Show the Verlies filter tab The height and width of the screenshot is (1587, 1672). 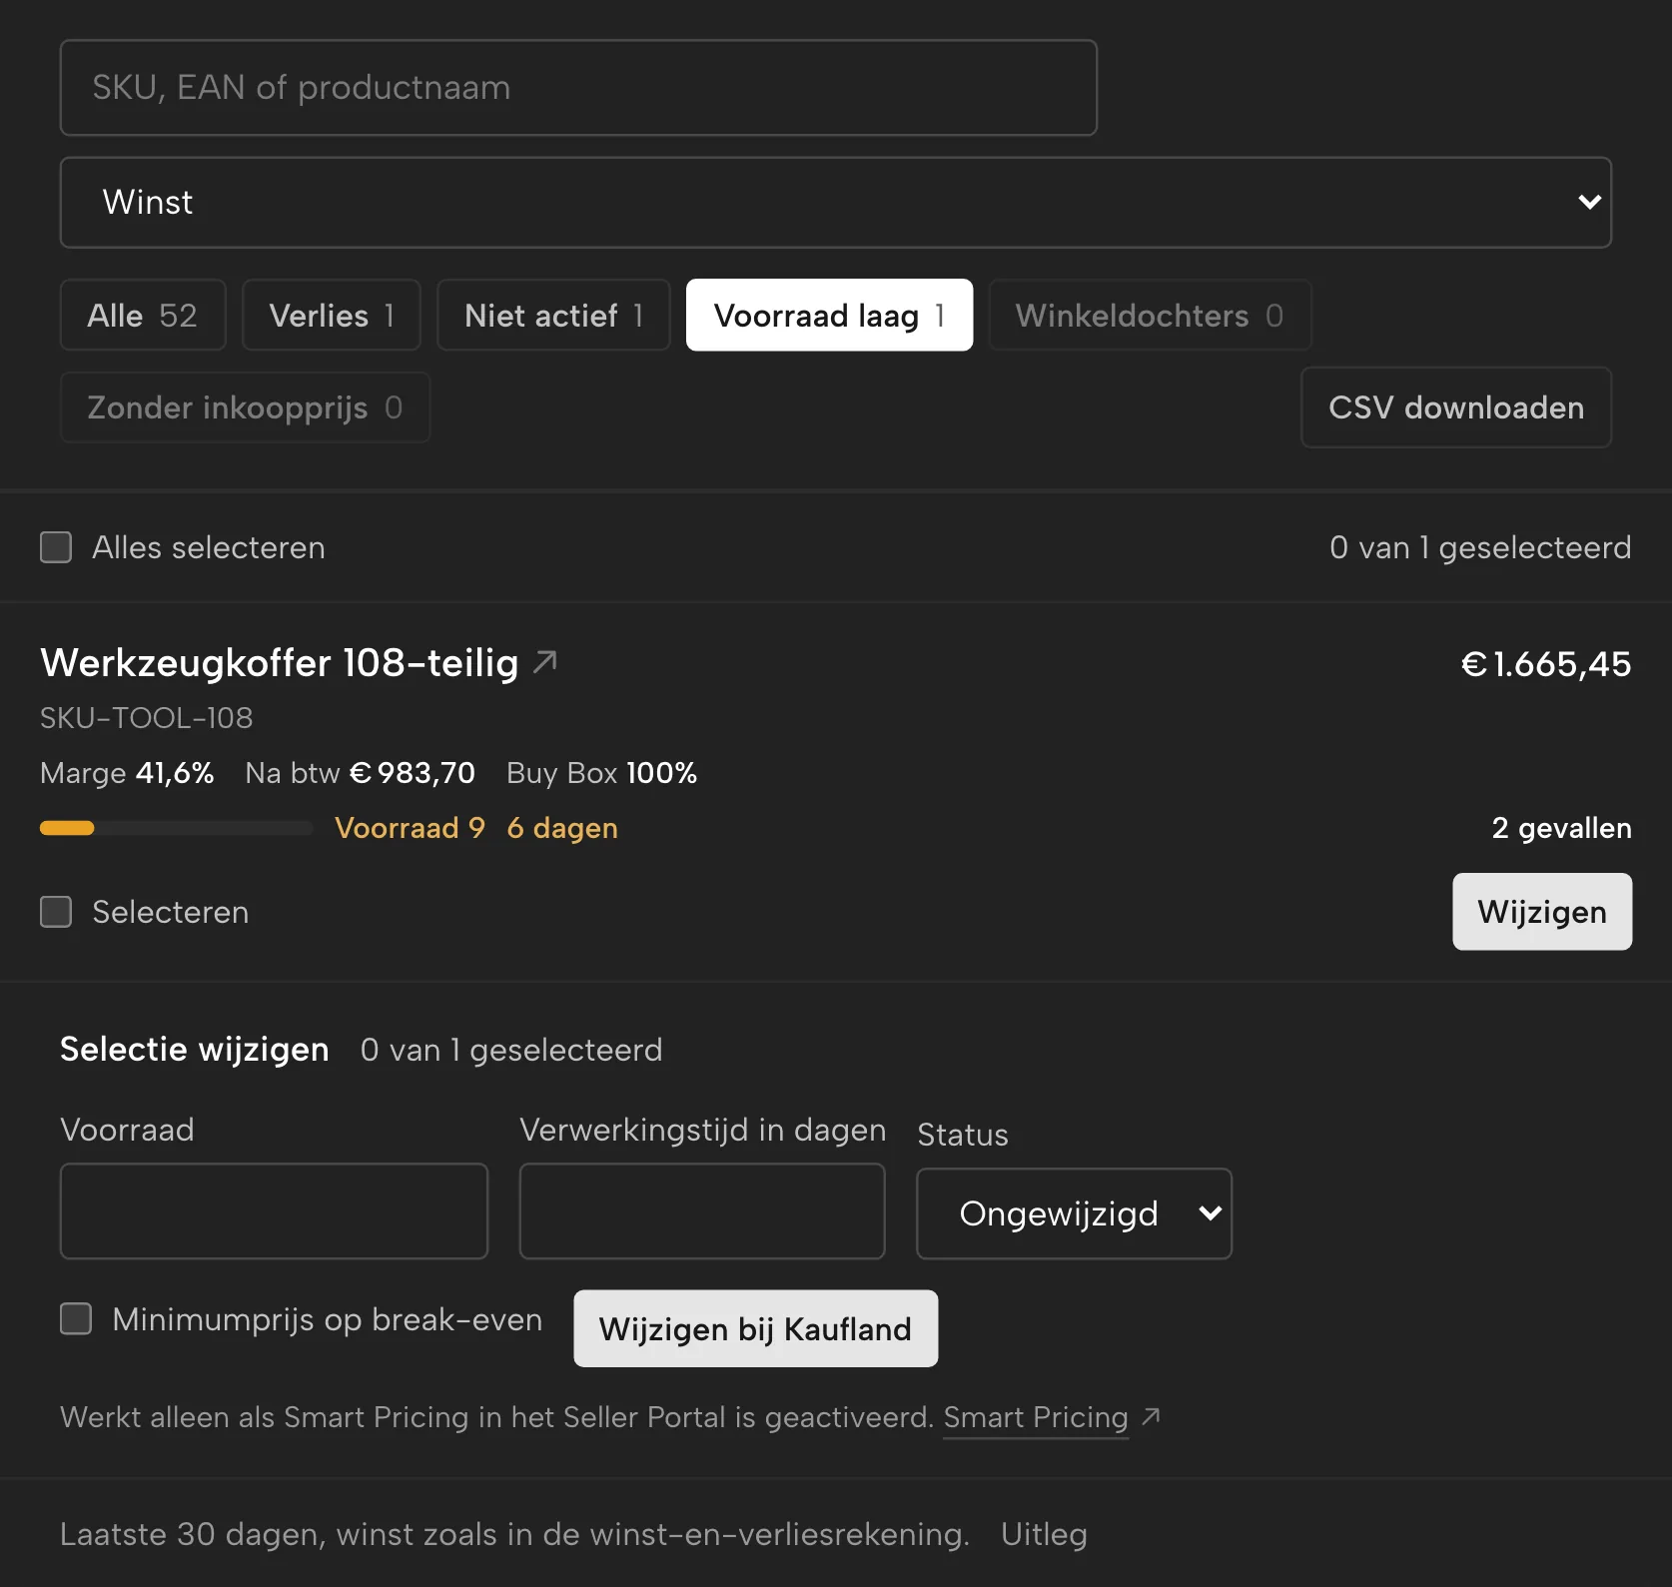pos(332,315)
